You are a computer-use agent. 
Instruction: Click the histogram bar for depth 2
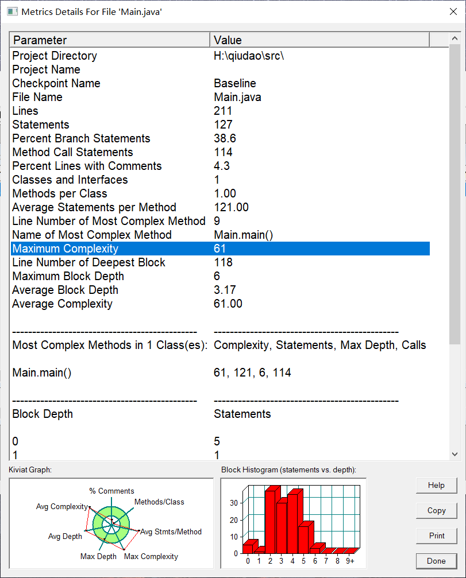pos(271,520)
